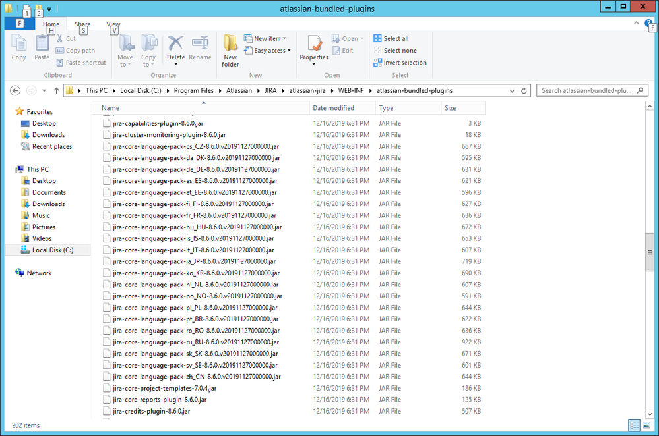Viewport: 659px width, 436px height.
Task: Open Videos under This PC
Action: point(42,238)
